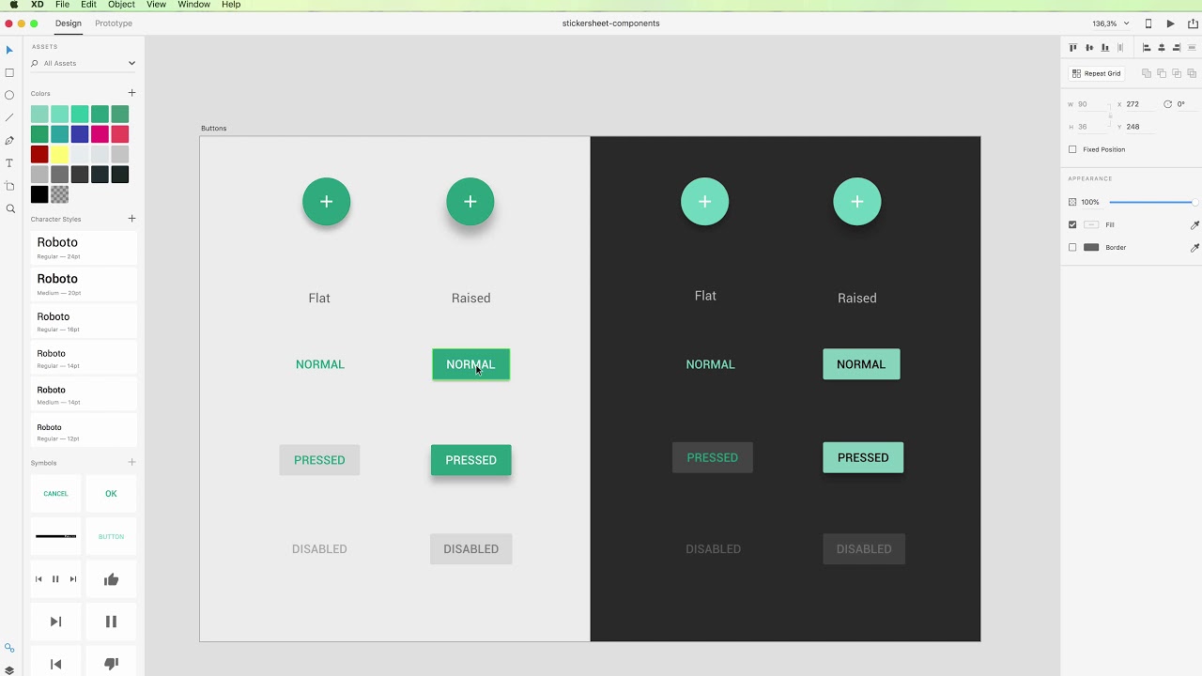Image resolution: width=1202 pixels, height=676 pixels.
Task: Select the CANCEL symbol thumbnail
Action: pos(55,493)
